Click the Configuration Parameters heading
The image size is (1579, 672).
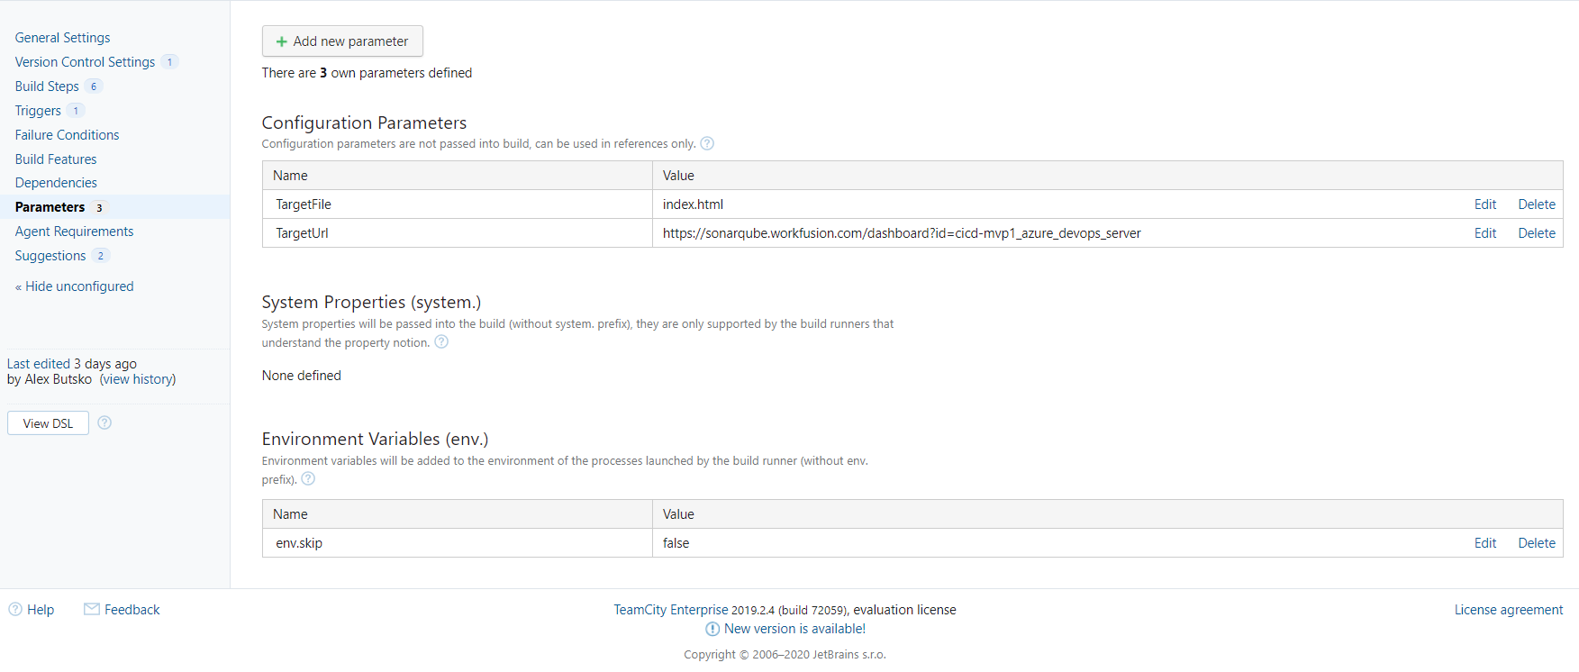pos(364,123)
